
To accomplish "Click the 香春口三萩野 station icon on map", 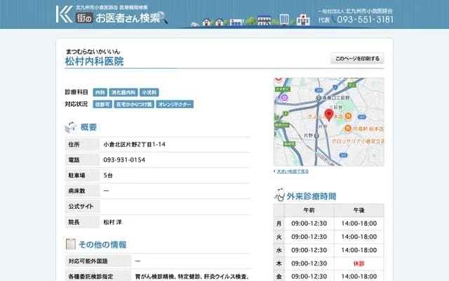I will pos(319,98).
